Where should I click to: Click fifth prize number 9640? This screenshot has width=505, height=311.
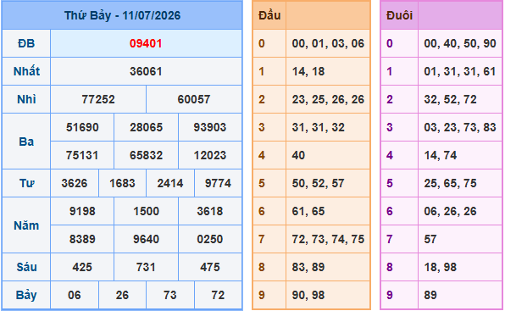point(146,239)
